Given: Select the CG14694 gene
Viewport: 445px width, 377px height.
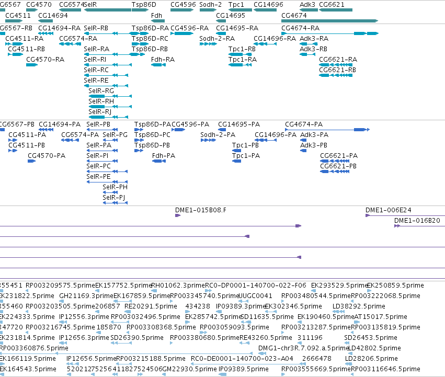Looking at the screenshot, I should pos(45,21).
